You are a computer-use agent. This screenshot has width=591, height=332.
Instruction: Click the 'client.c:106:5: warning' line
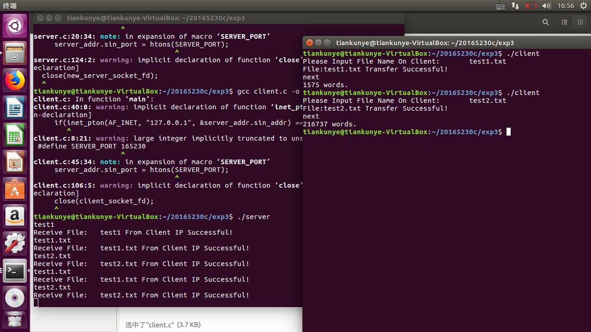(168, 185)
